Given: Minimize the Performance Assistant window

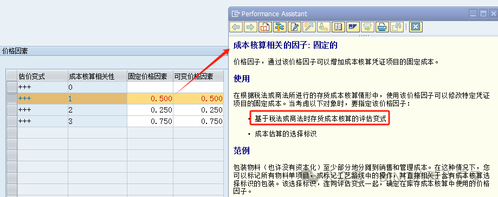Looking at the screenshot, I should pos(473,14).
